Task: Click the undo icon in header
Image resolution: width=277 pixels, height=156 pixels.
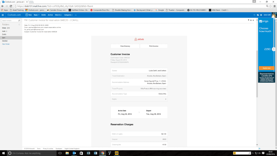Action: [x=254, y=15]
